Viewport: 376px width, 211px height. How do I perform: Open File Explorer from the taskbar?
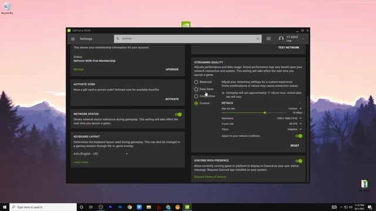click(x=149, y=207)
